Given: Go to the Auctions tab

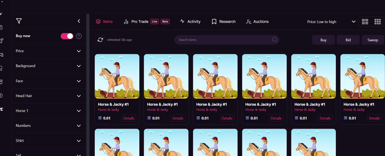Looking at the screenshot, I should tap(257, 21).
